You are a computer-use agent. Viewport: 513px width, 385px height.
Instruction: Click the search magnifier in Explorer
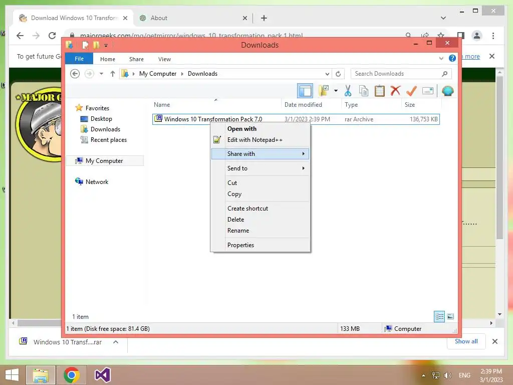[x=445, y=74]
